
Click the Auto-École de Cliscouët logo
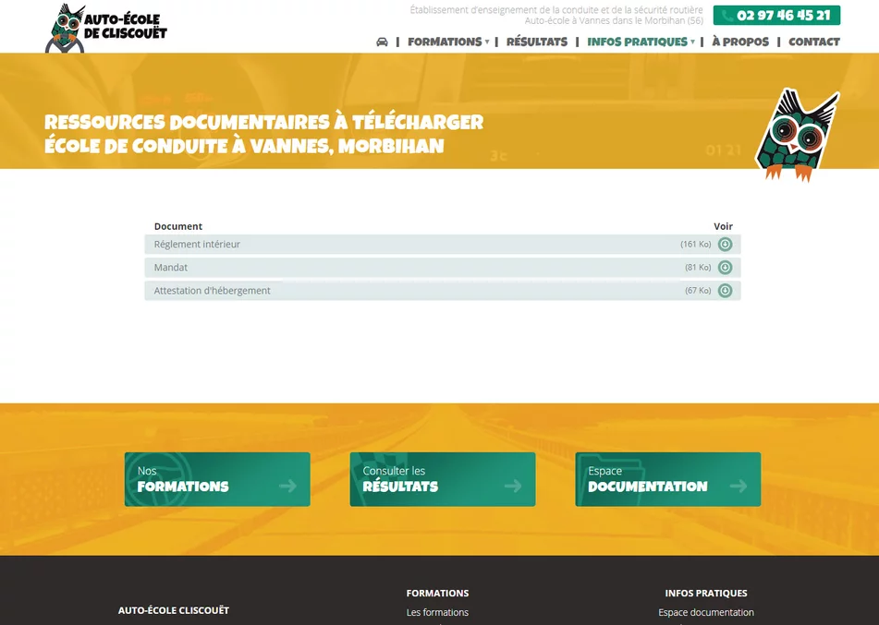coord(105,28)
